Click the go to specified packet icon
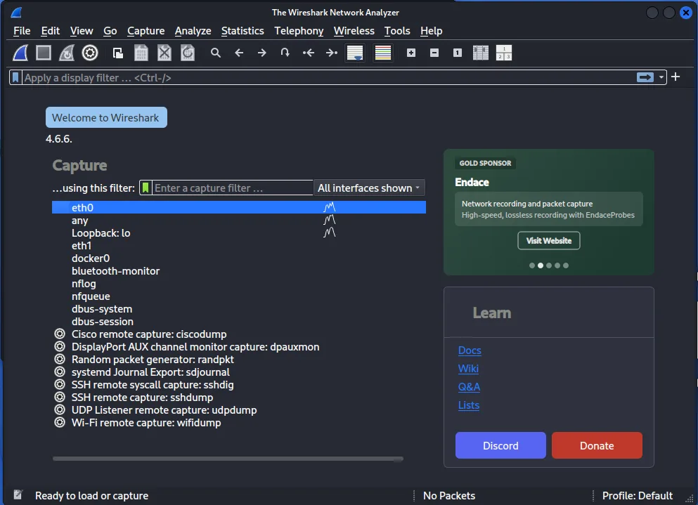 click(x=285, y=53)
